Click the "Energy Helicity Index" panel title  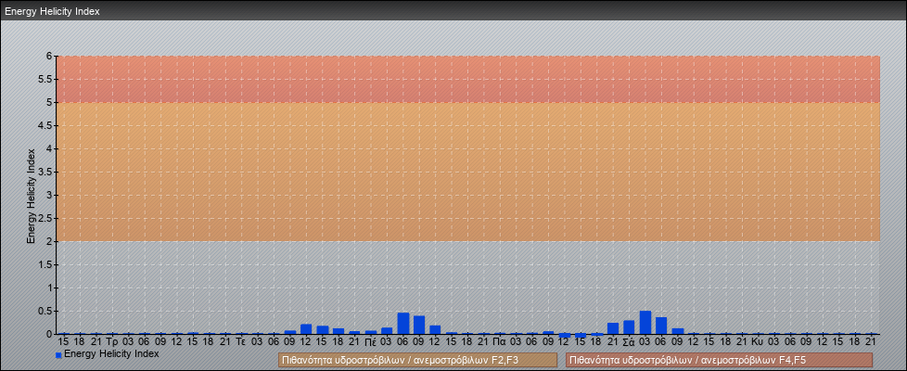pyautogui.click(x=52, y=11)
